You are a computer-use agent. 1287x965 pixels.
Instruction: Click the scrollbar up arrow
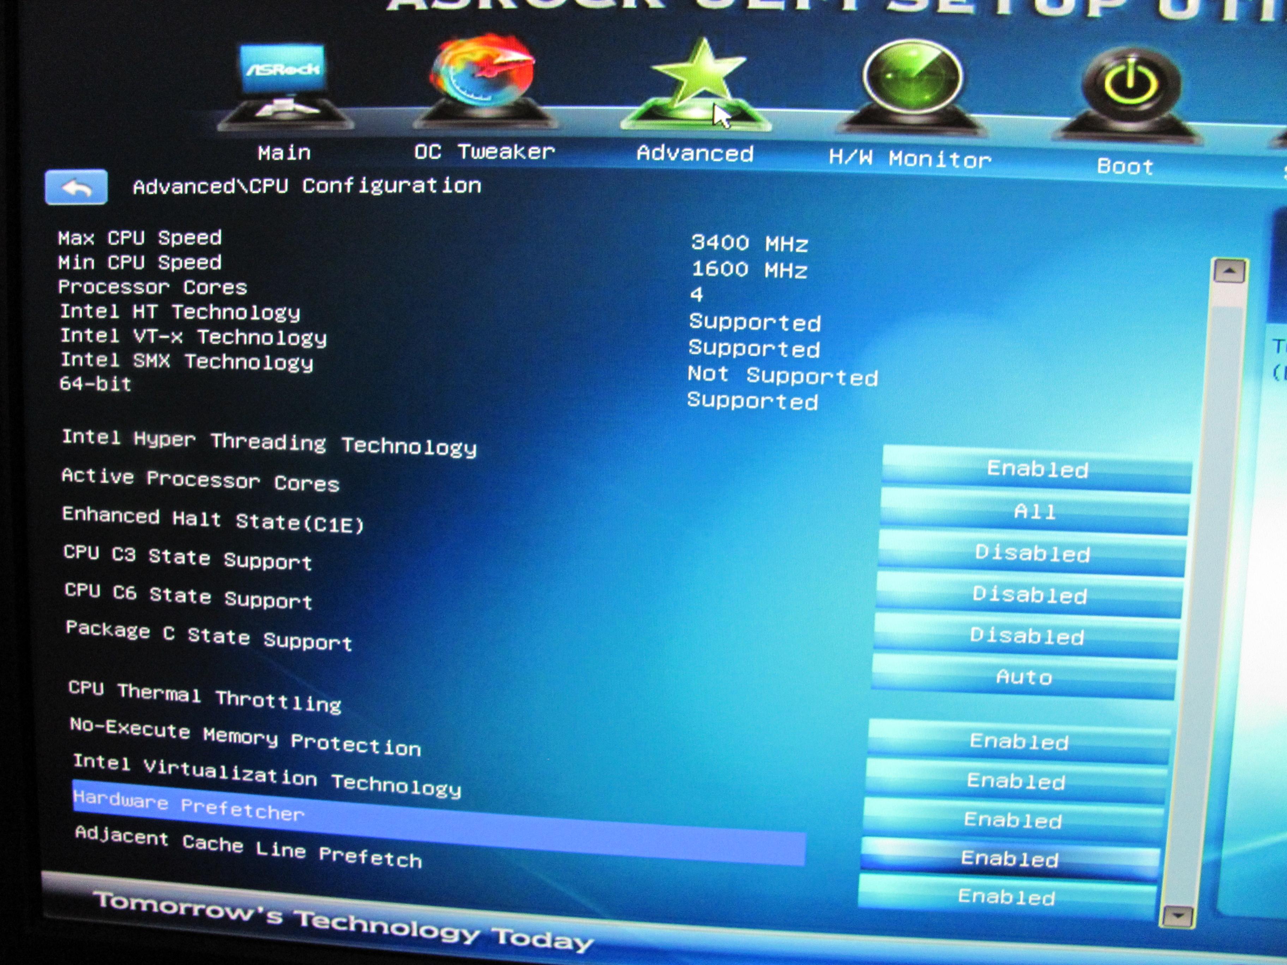coord(1229,272)
